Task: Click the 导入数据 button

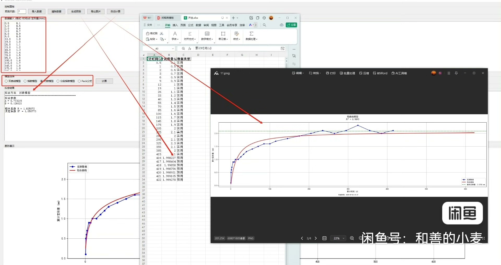Action: tap(37, 11)
